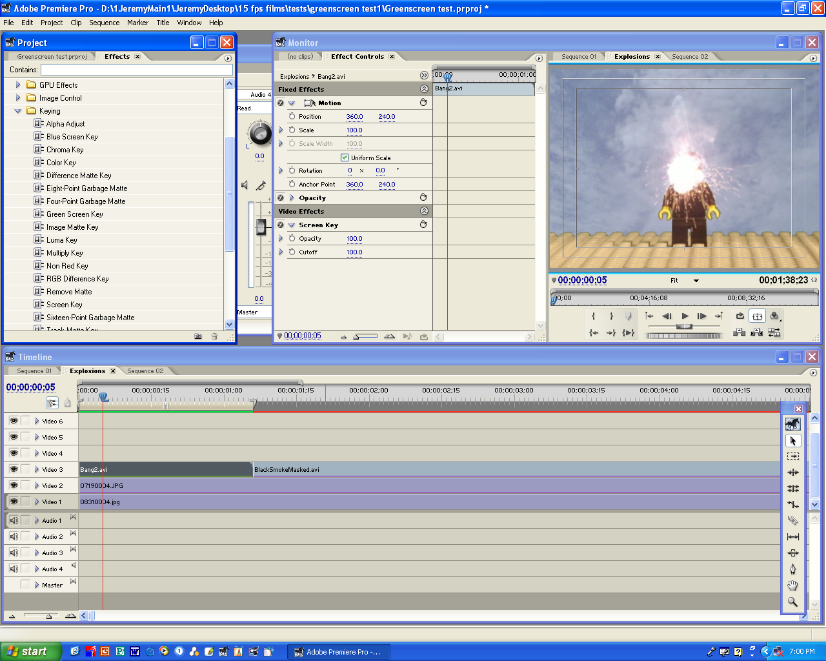826x661 pixels.
Task: Play the sequence in the Monitor
Action: [685, 316]
